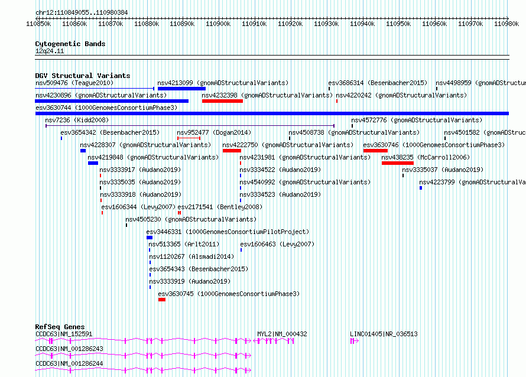This screenshot has width=526, height=377.
Task: Select the nsv1120267 (Alsmadi2014) label
Action: [x=191, y=256]
